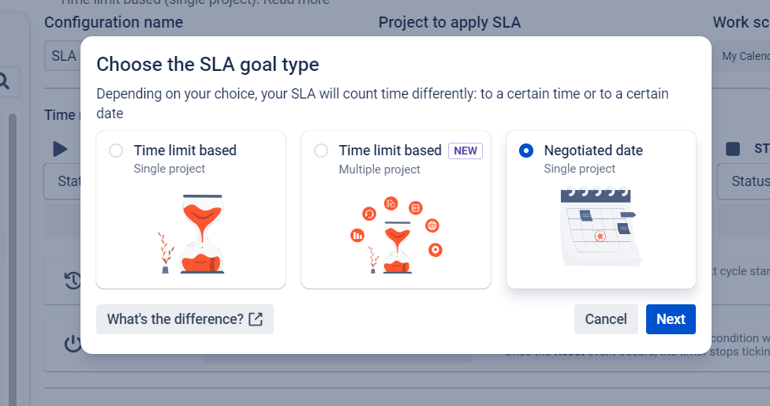Click the Negotiated date calendar illustration
This screenshot has height=406, width=770.
[x=600, y=226]
